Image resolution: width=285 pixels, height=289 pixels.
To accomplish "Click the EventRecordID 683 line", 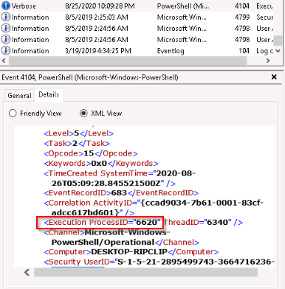I will click(x=121, y=192).
